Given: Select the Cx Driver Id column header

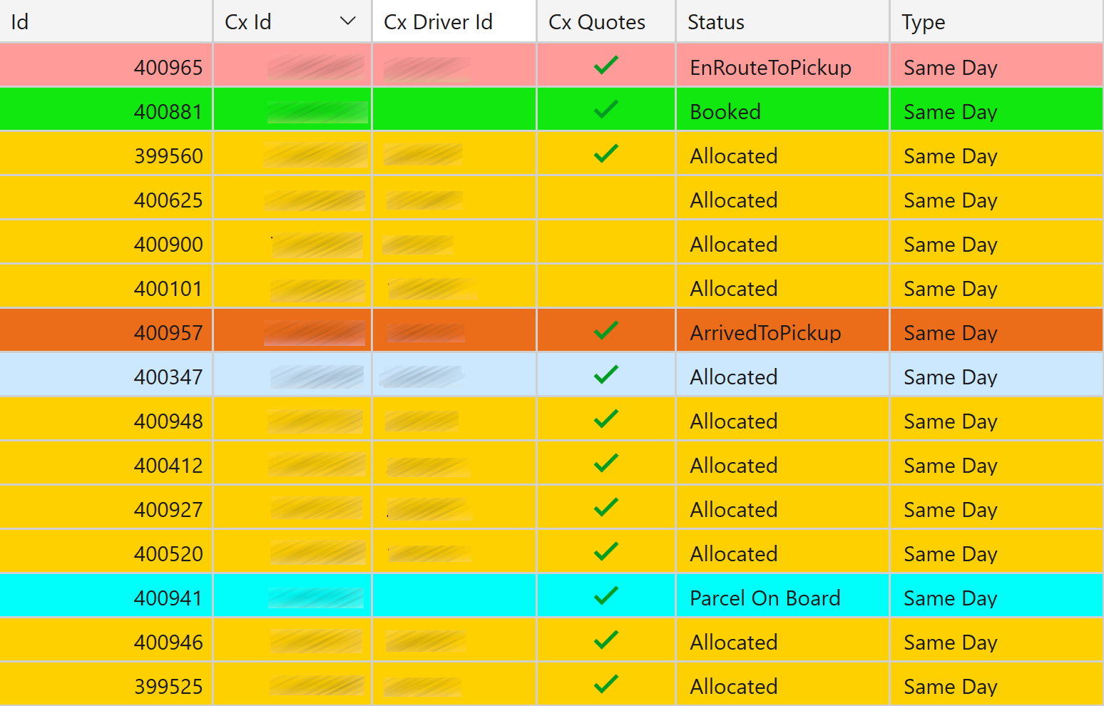Looking at the screenshot, I should pyautogui.click(x=438, y=22).
